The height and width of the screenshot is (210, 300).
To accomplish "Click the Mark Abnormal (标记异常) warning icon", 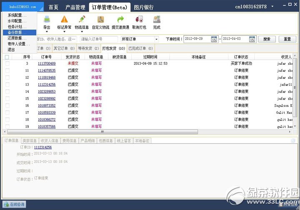I will pos(64,19).
